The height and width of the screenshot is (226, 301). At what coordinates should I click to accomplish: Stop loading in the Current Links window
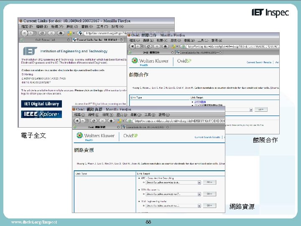(x=51, y=33)
